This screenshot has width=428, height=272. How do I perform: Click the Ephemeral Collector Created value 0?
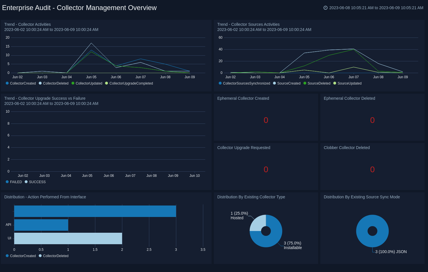click(x=266, y=120)
